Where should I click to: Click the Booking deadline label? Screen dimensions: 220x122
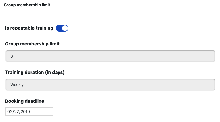pyautogui.click(x=25, y=101)
